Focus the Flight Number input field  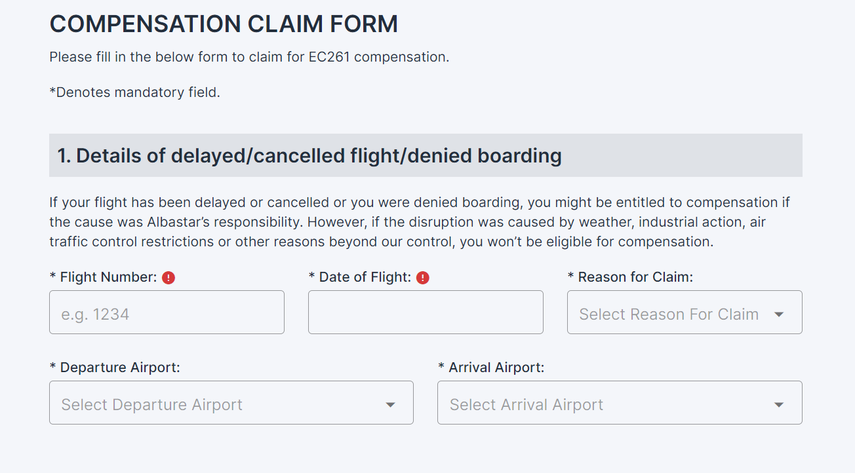[167, 312]
